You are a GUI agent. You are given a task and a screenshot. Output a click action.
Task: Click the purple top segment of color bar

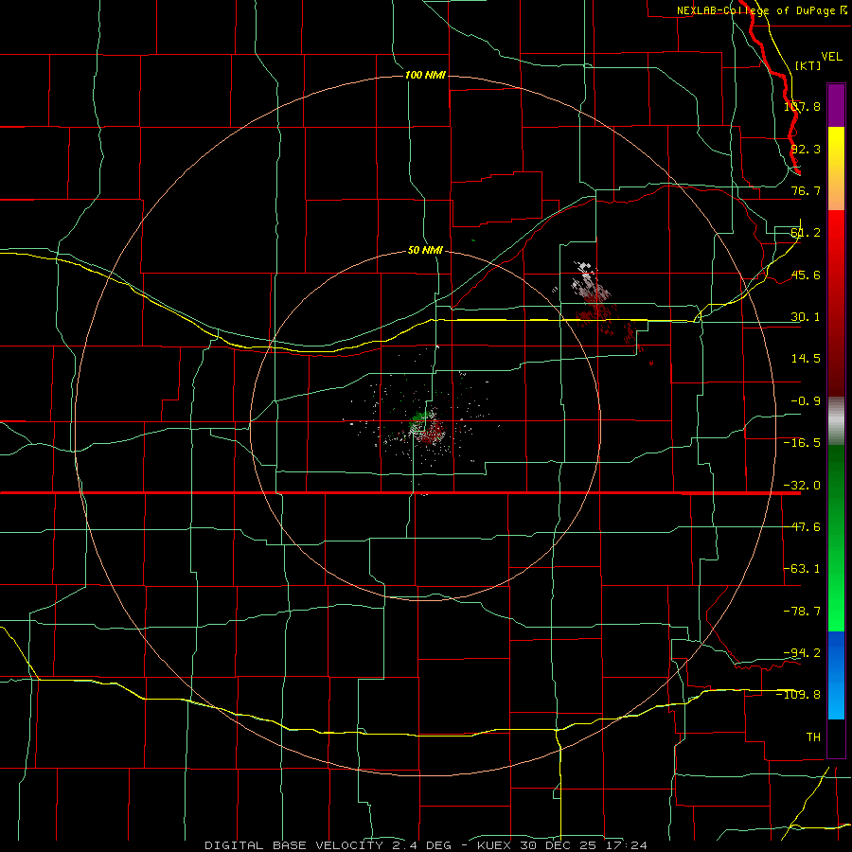tap(836, 105)
